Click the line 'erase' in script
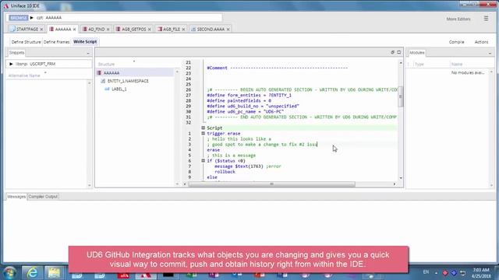 tap(213, 150)
